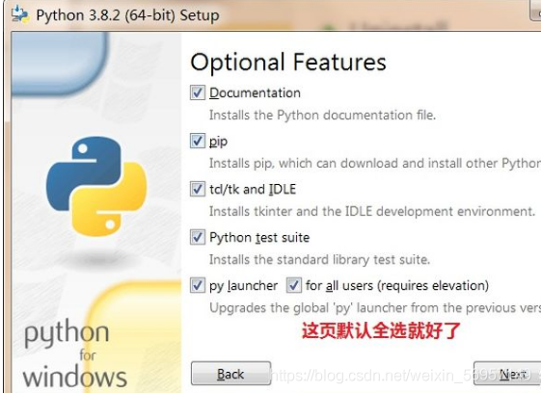The width and height of the screenshot is (541, 393).
Task: Click the pip description text
Action: [375, 164]
